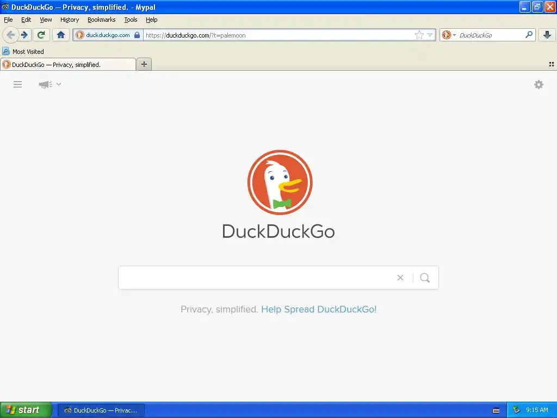Click the DuckDuckGo wordmark text
The image size is (557, 418).
(x=278, y=231)
